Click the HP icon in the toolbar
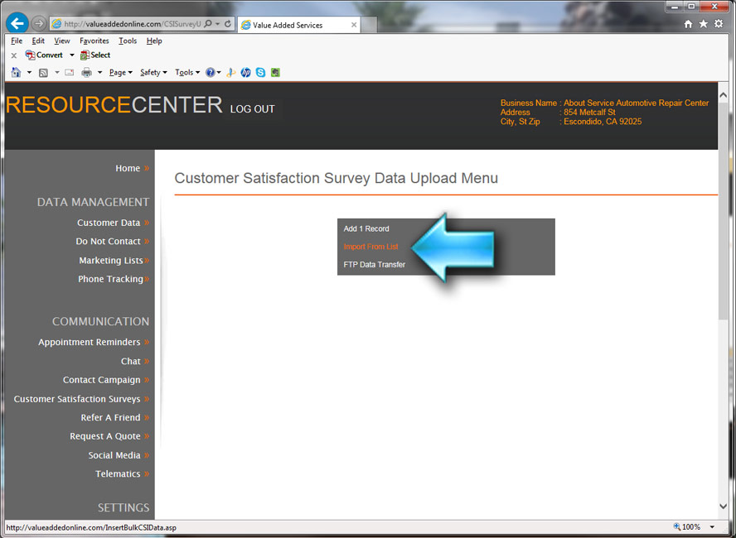The image size is (736, 538). 245,73
